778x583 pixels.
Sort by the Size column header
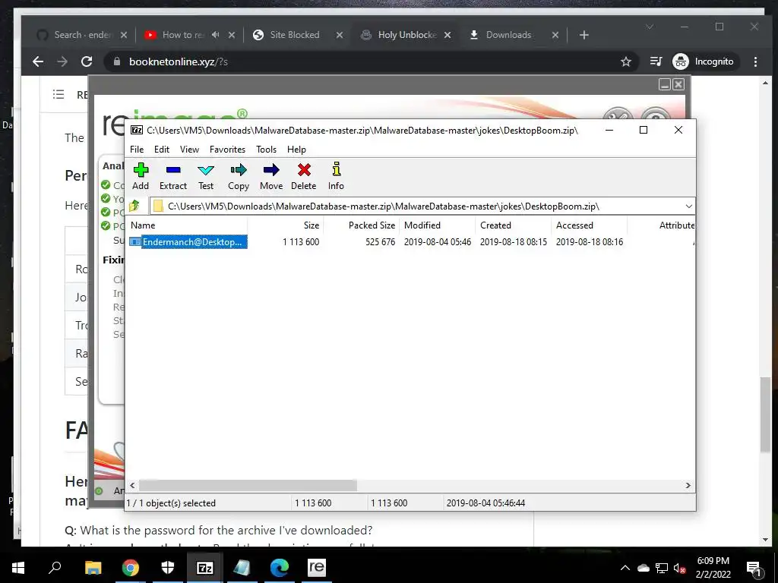pyautogui.click(x=286, y=225)
